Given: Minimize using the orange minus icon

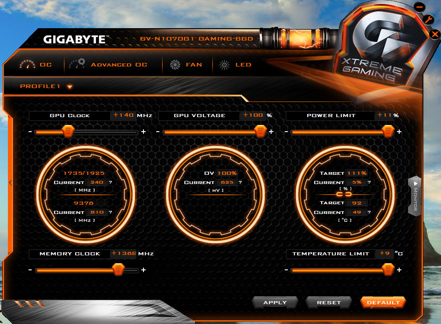Looking at the screenshot, I should pyautogui.click(x=419, y=7).
